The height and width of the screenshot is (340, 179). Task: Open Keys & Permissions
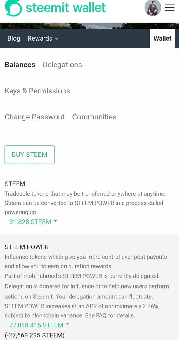point(37,91)
